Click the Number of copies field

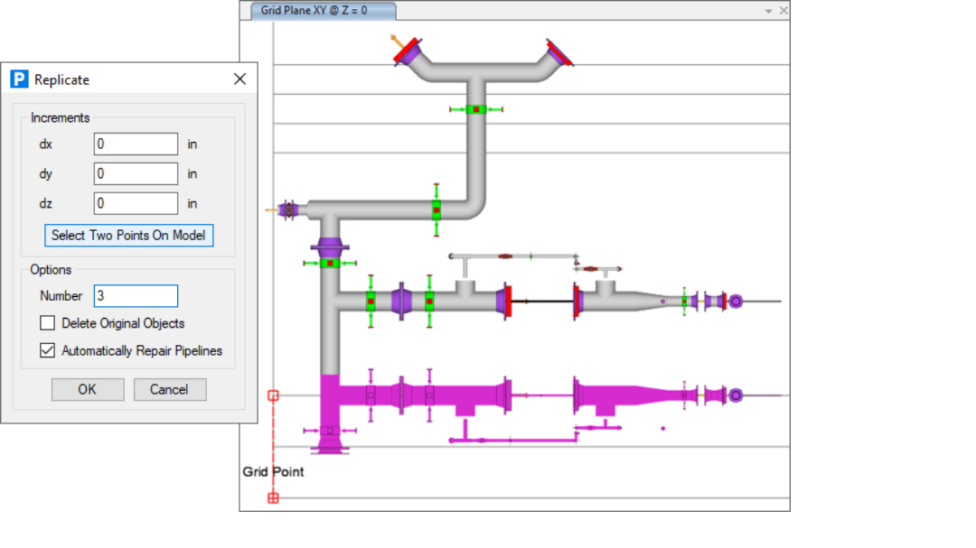136,296
